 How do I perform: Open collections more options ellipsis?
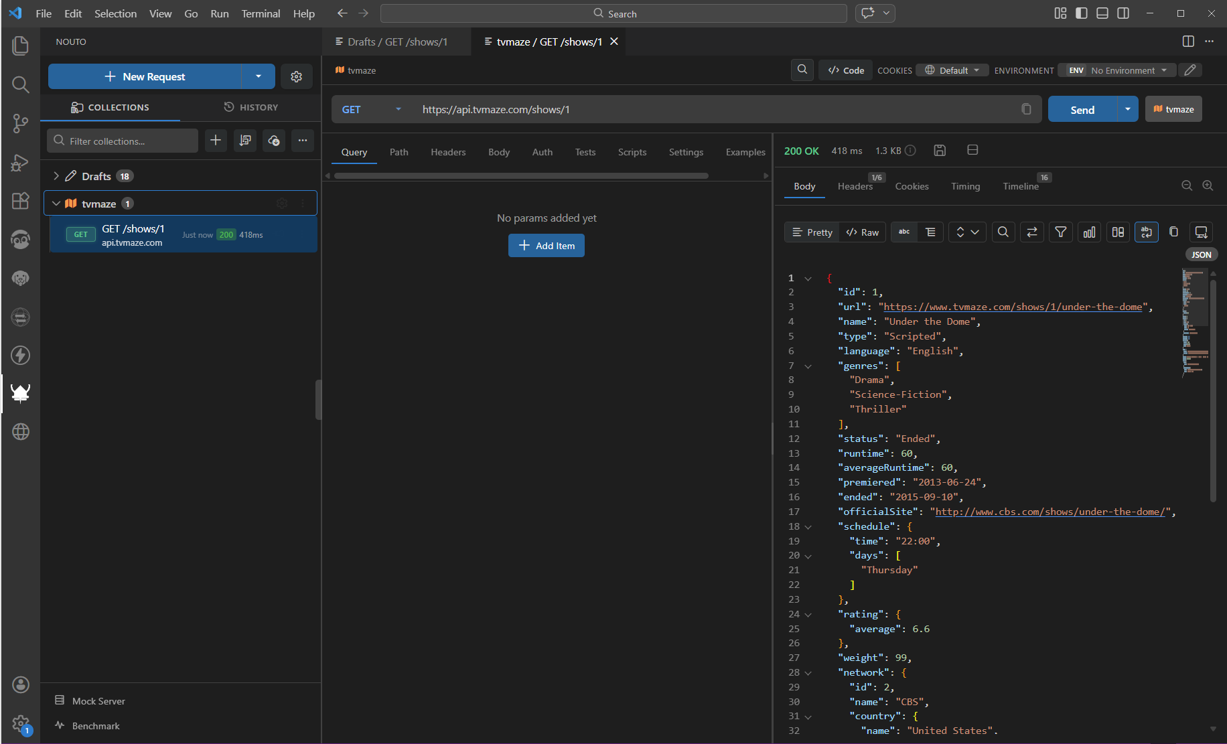[303, 140]
